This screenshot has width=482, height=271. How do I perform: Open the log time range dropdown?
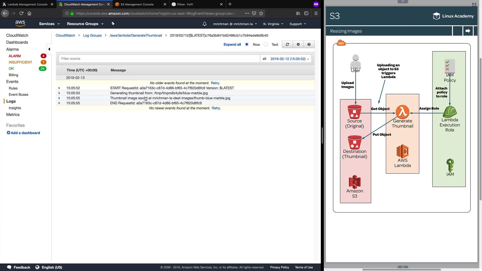click(289, 59)
